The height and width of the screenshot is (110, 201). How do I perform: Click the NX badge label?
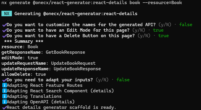tap(7, 14)
